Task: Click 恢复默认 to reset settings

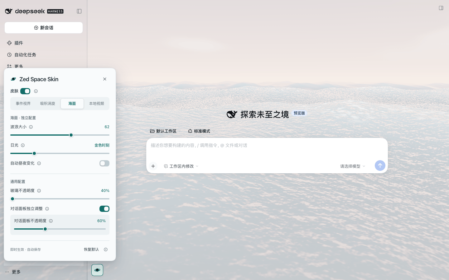Action: point(91,250)
